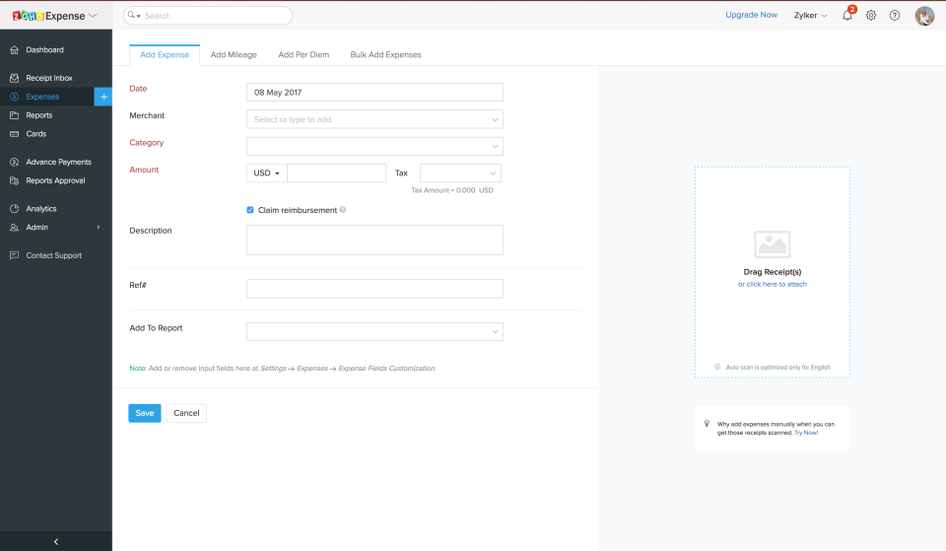
Task: Open the Add To Report dropdown
Action: [x=374, y=331]
